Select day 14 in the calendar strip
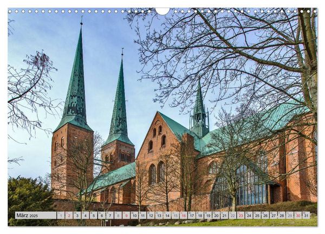Image resolution: width=325 pixels, height=234 pixels. [x=167, y=216]
